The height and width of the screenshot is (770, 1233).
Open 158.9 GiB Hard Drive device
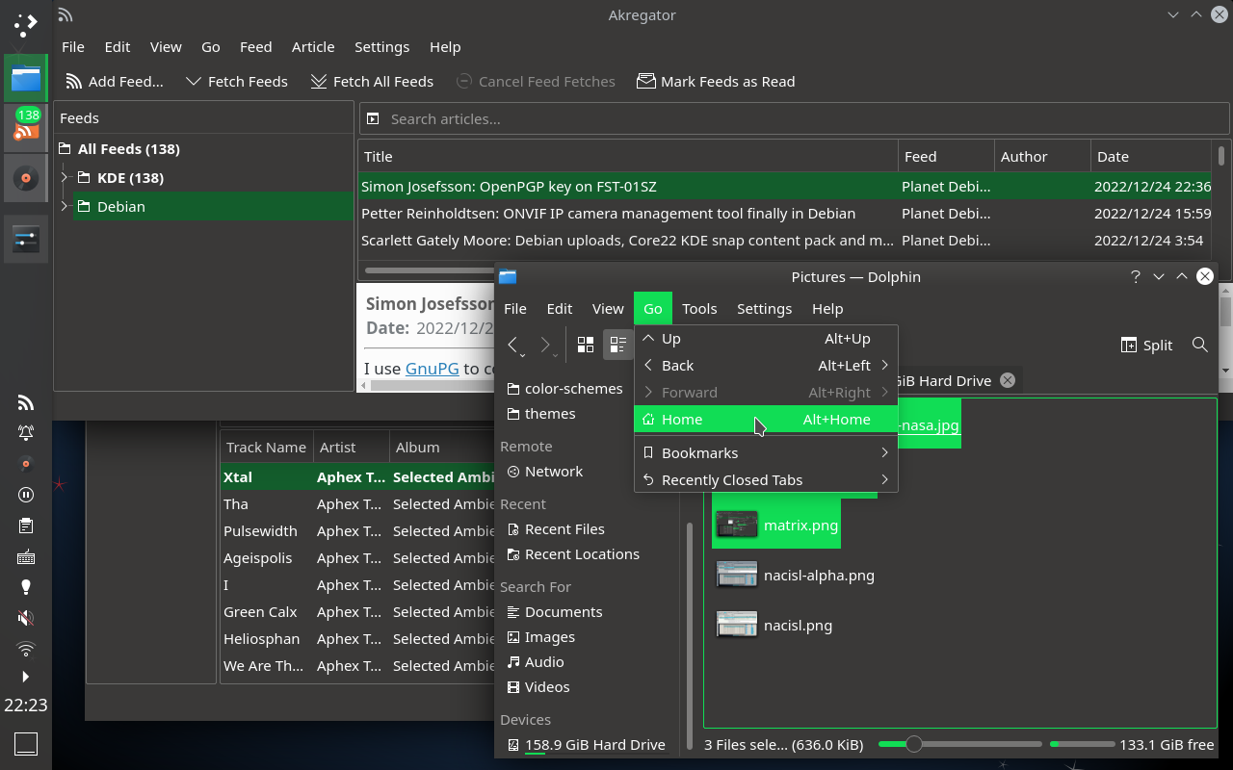pyautogui.click(x=586, y=745)
